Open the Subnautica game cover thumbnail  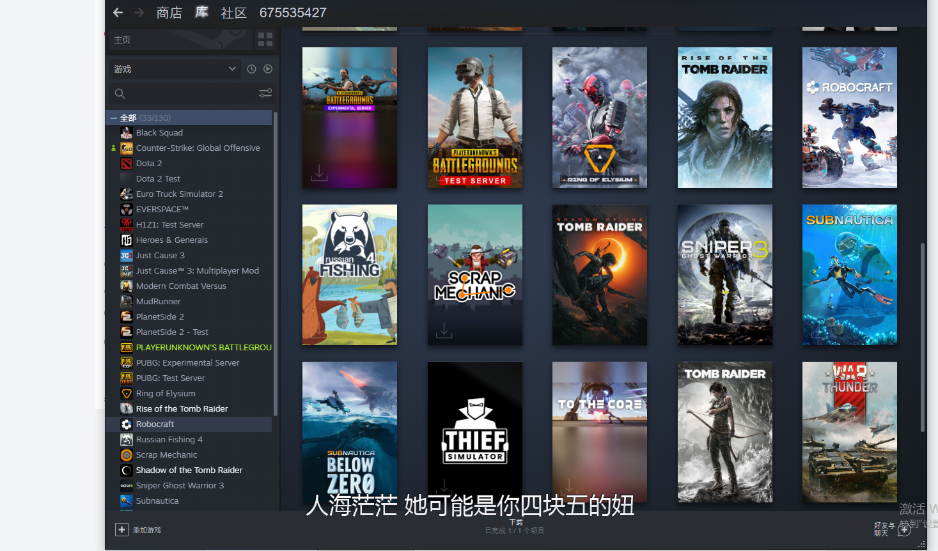pyautogui.click(x=849, y=275)
